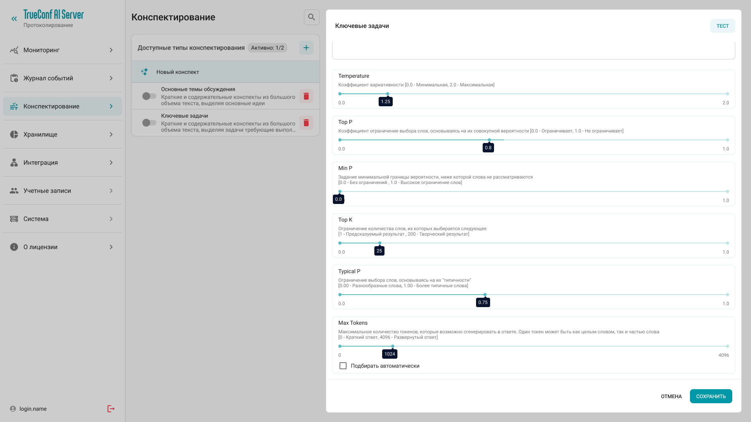Click the logout icon next to login.name
751x422 pixels.
(x=111, y=409)
